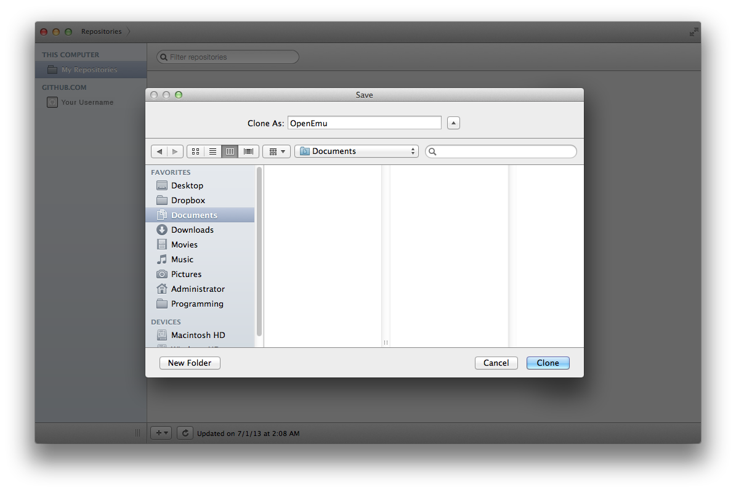This screenshot has height=492, width=736.
Task: Refresh the repositories list
Action: click(x=185, y=433)
